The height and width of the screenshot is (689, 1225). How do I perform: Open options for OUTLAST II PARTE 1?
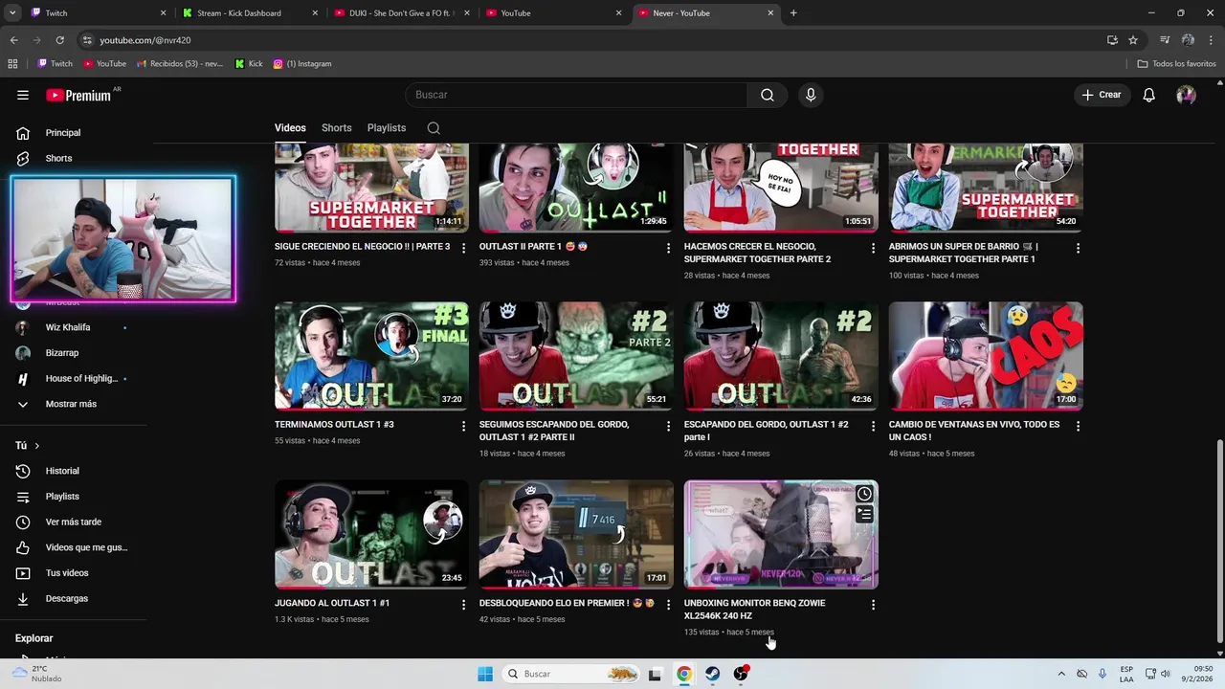668,248
